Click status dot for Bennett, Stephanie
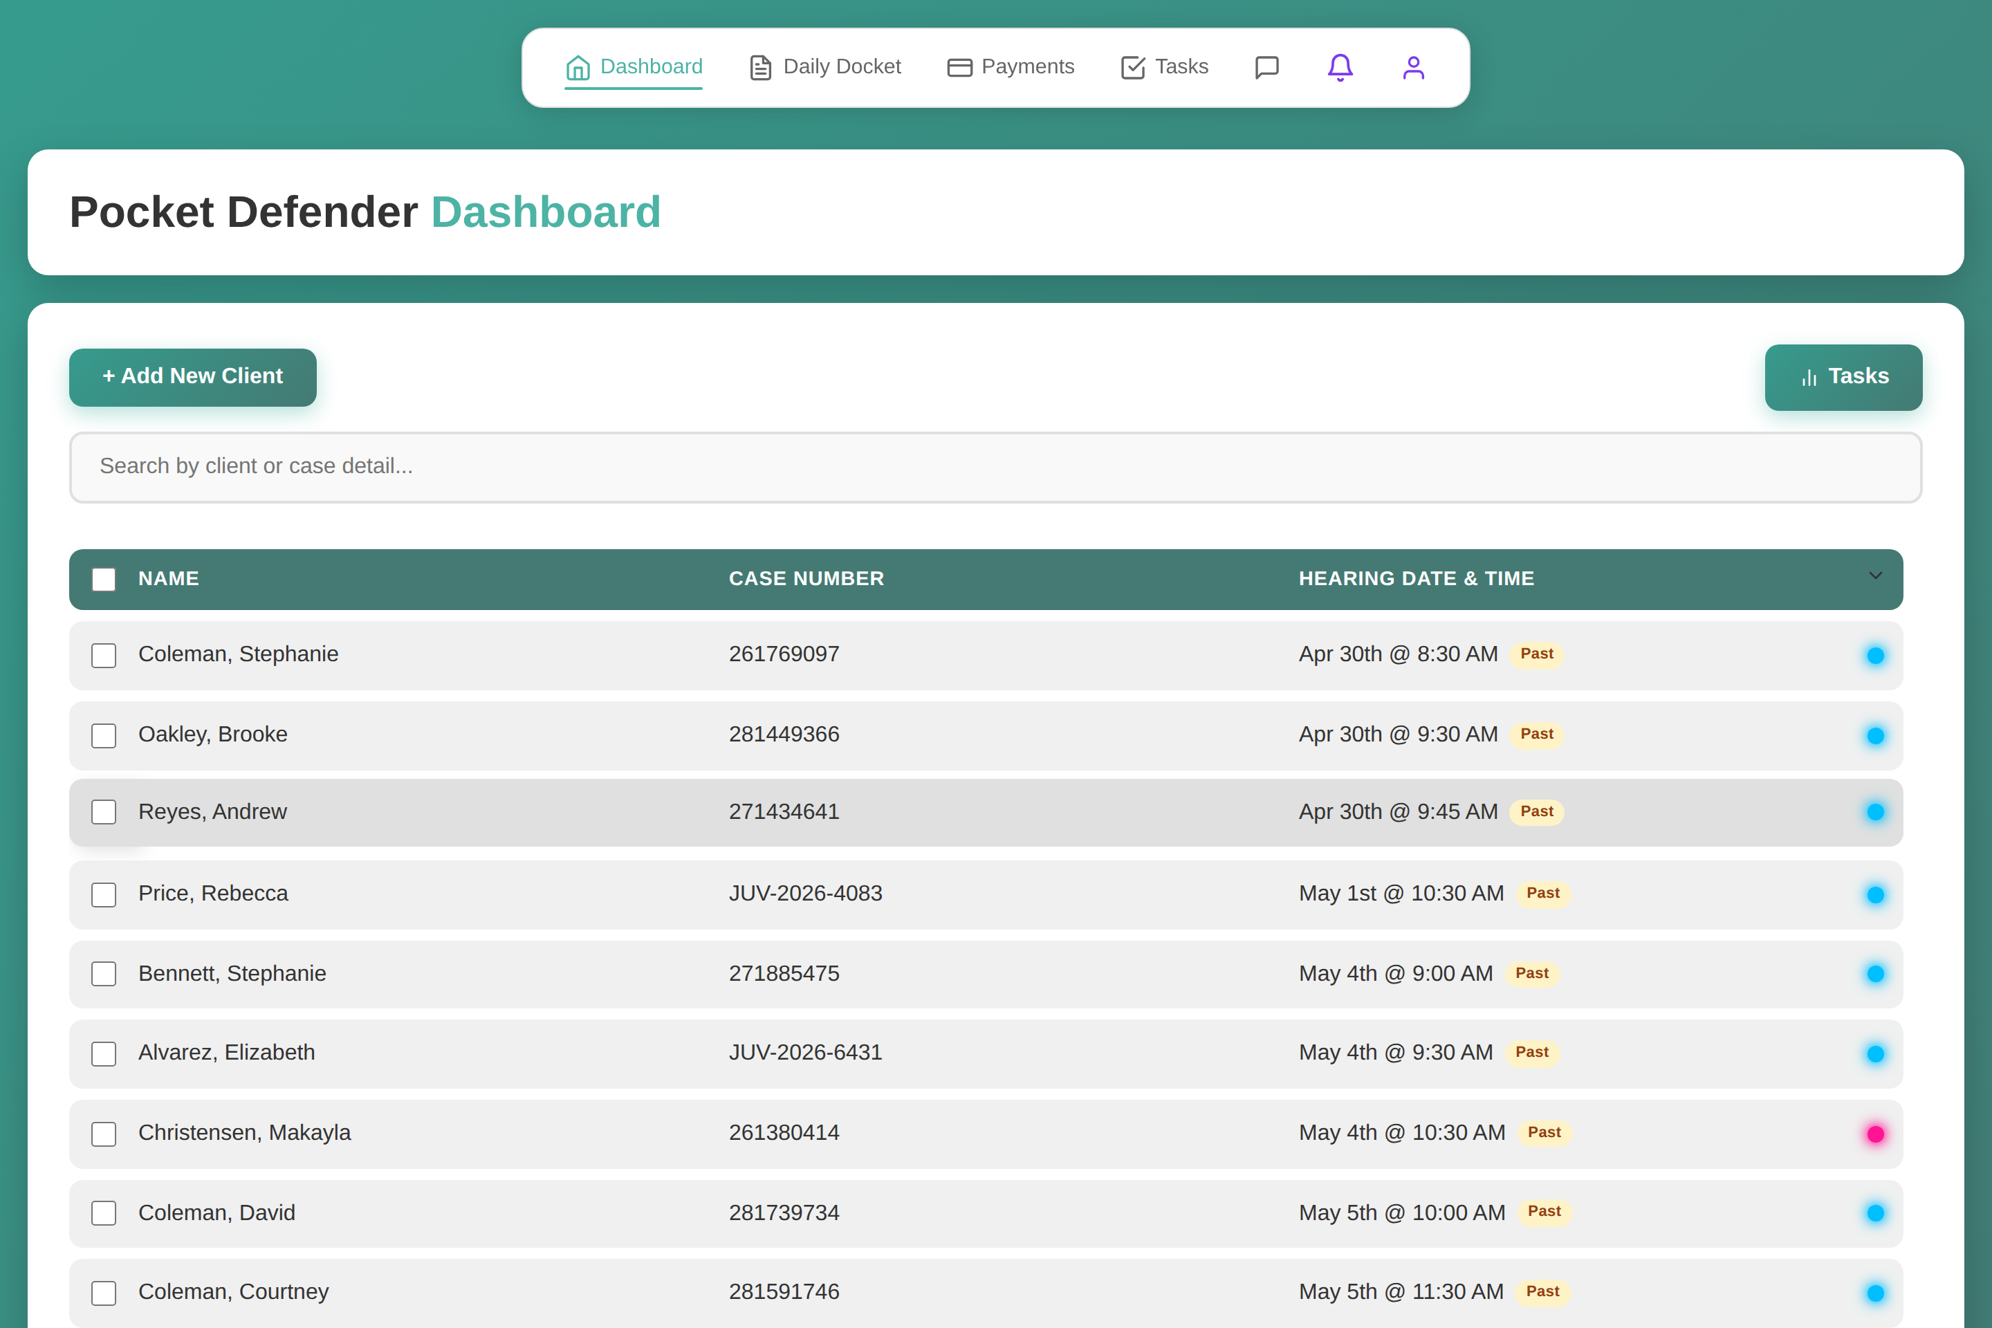 [1875, 974]
